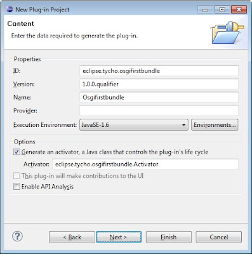Click into the Activator class field
The height and width of the screenshot is (254, 252).
click(145, 164)
